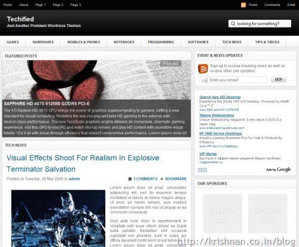
Task: Go to Page 2 in top navigation
Action: [58, 5]
